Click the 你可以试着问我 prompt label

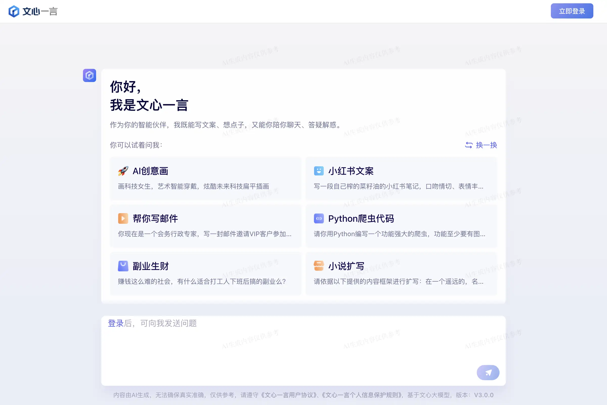tap(136, 145)
